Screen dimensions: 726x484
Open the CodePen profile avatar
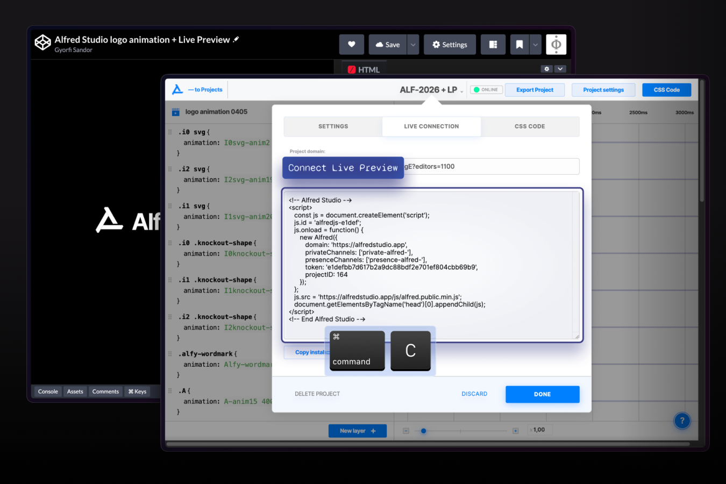coord(556,45)
